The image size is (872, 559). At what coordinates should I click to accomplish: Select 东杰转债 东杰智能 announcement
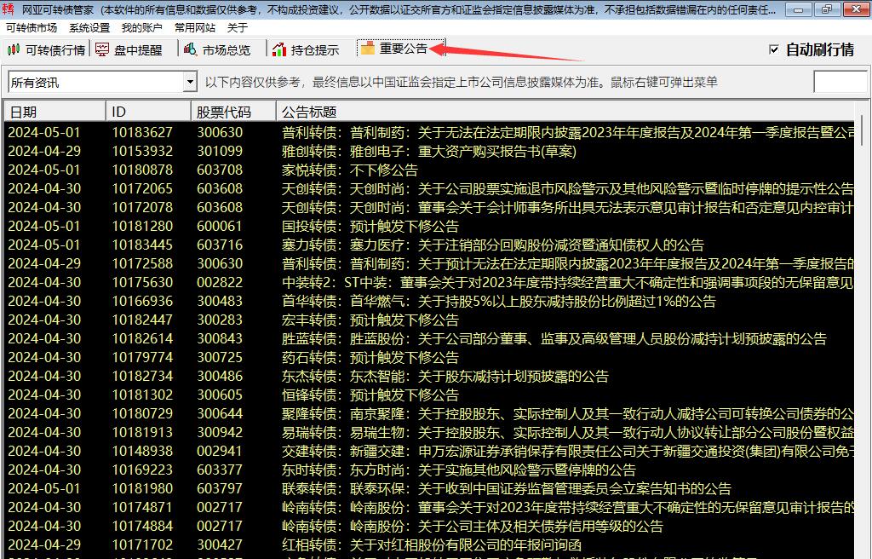tap(429, 377)
